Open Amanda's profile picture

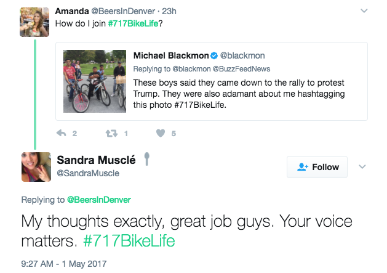tap(34, 22)
